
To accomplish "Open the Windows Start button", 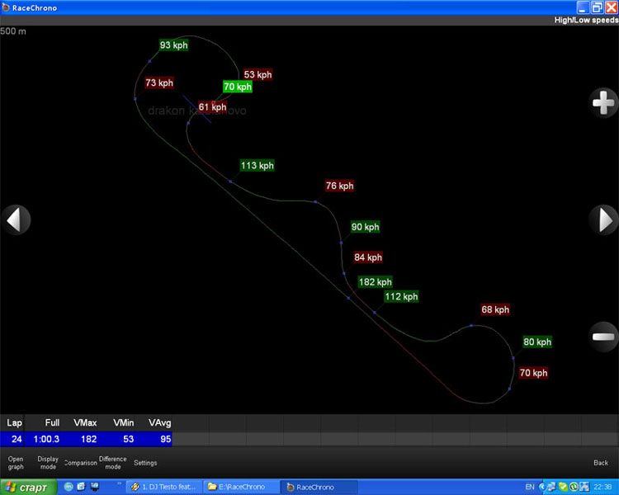I will [29, 487].
